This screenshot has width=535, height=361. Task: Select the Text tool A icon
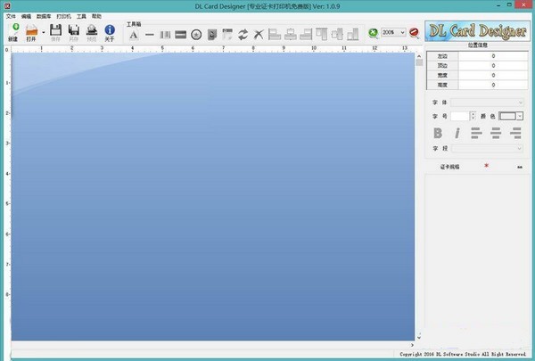point(134,35)
